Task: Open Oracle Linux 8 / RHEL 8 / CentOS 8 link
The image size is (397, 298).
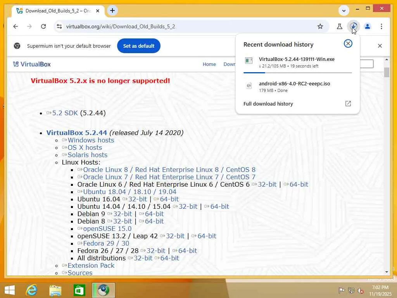Action: point(169,170)
